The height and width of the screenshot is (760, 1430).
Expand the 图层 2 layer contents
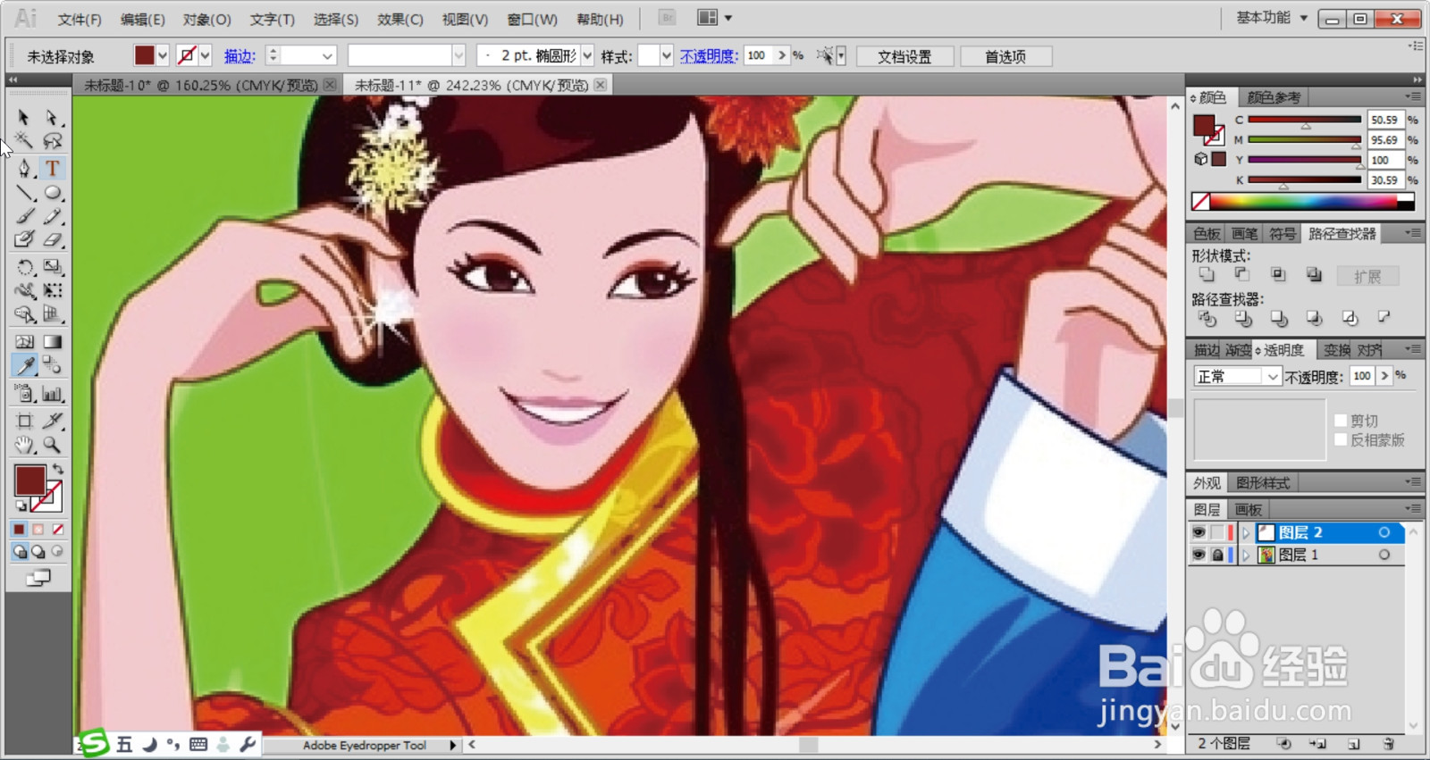[1246, 532]
